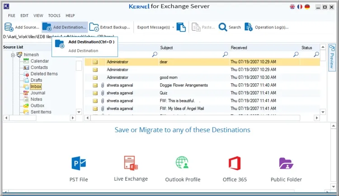Select the Deleted Items folder
339x196 pixels.
point(44,74)
